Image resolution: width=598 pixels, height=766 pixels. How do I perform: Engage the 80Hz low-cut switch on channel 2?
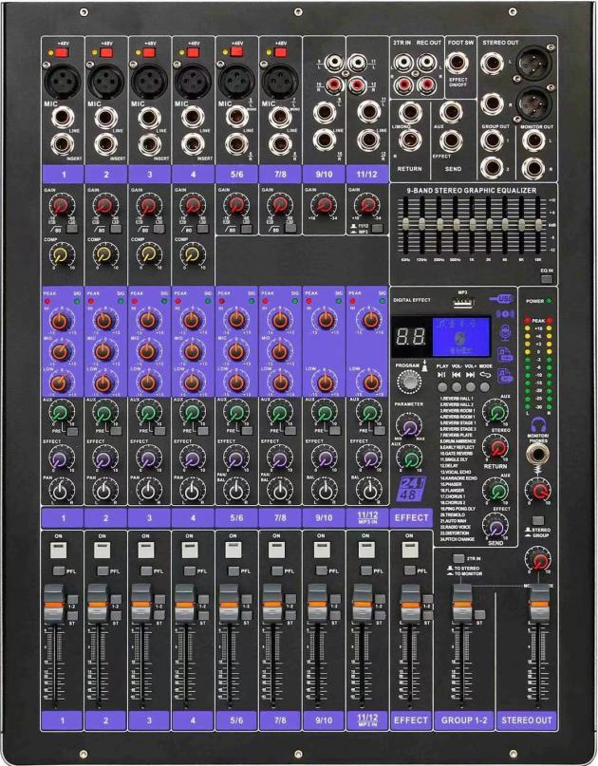(116, 229)
